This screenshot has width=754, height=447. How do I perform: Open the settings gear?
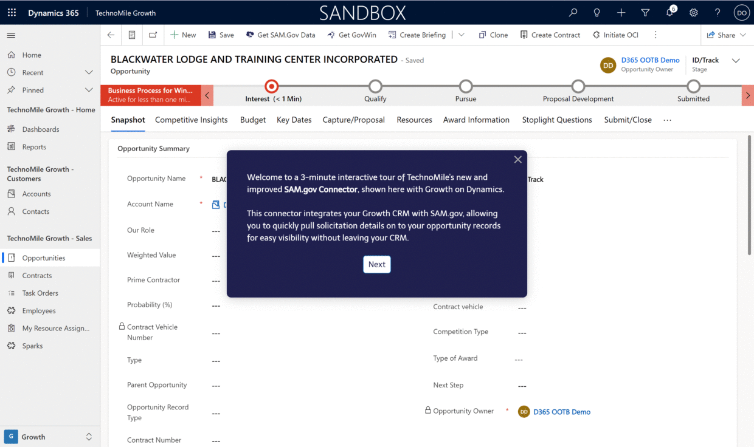pos(694,13)
